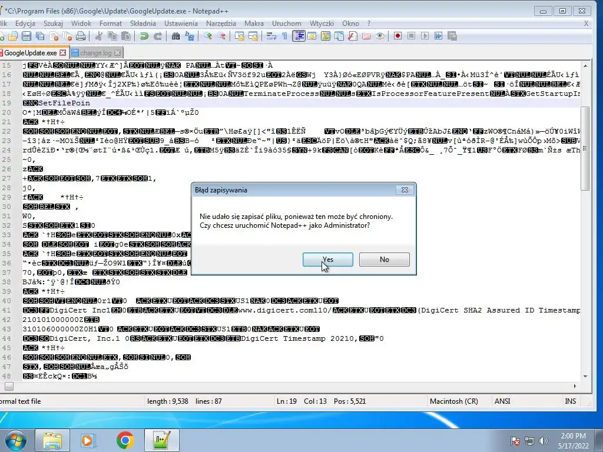Open the Wtyczki menu
Viewport: 603px width, 452px height.
[x=322, y=24]
